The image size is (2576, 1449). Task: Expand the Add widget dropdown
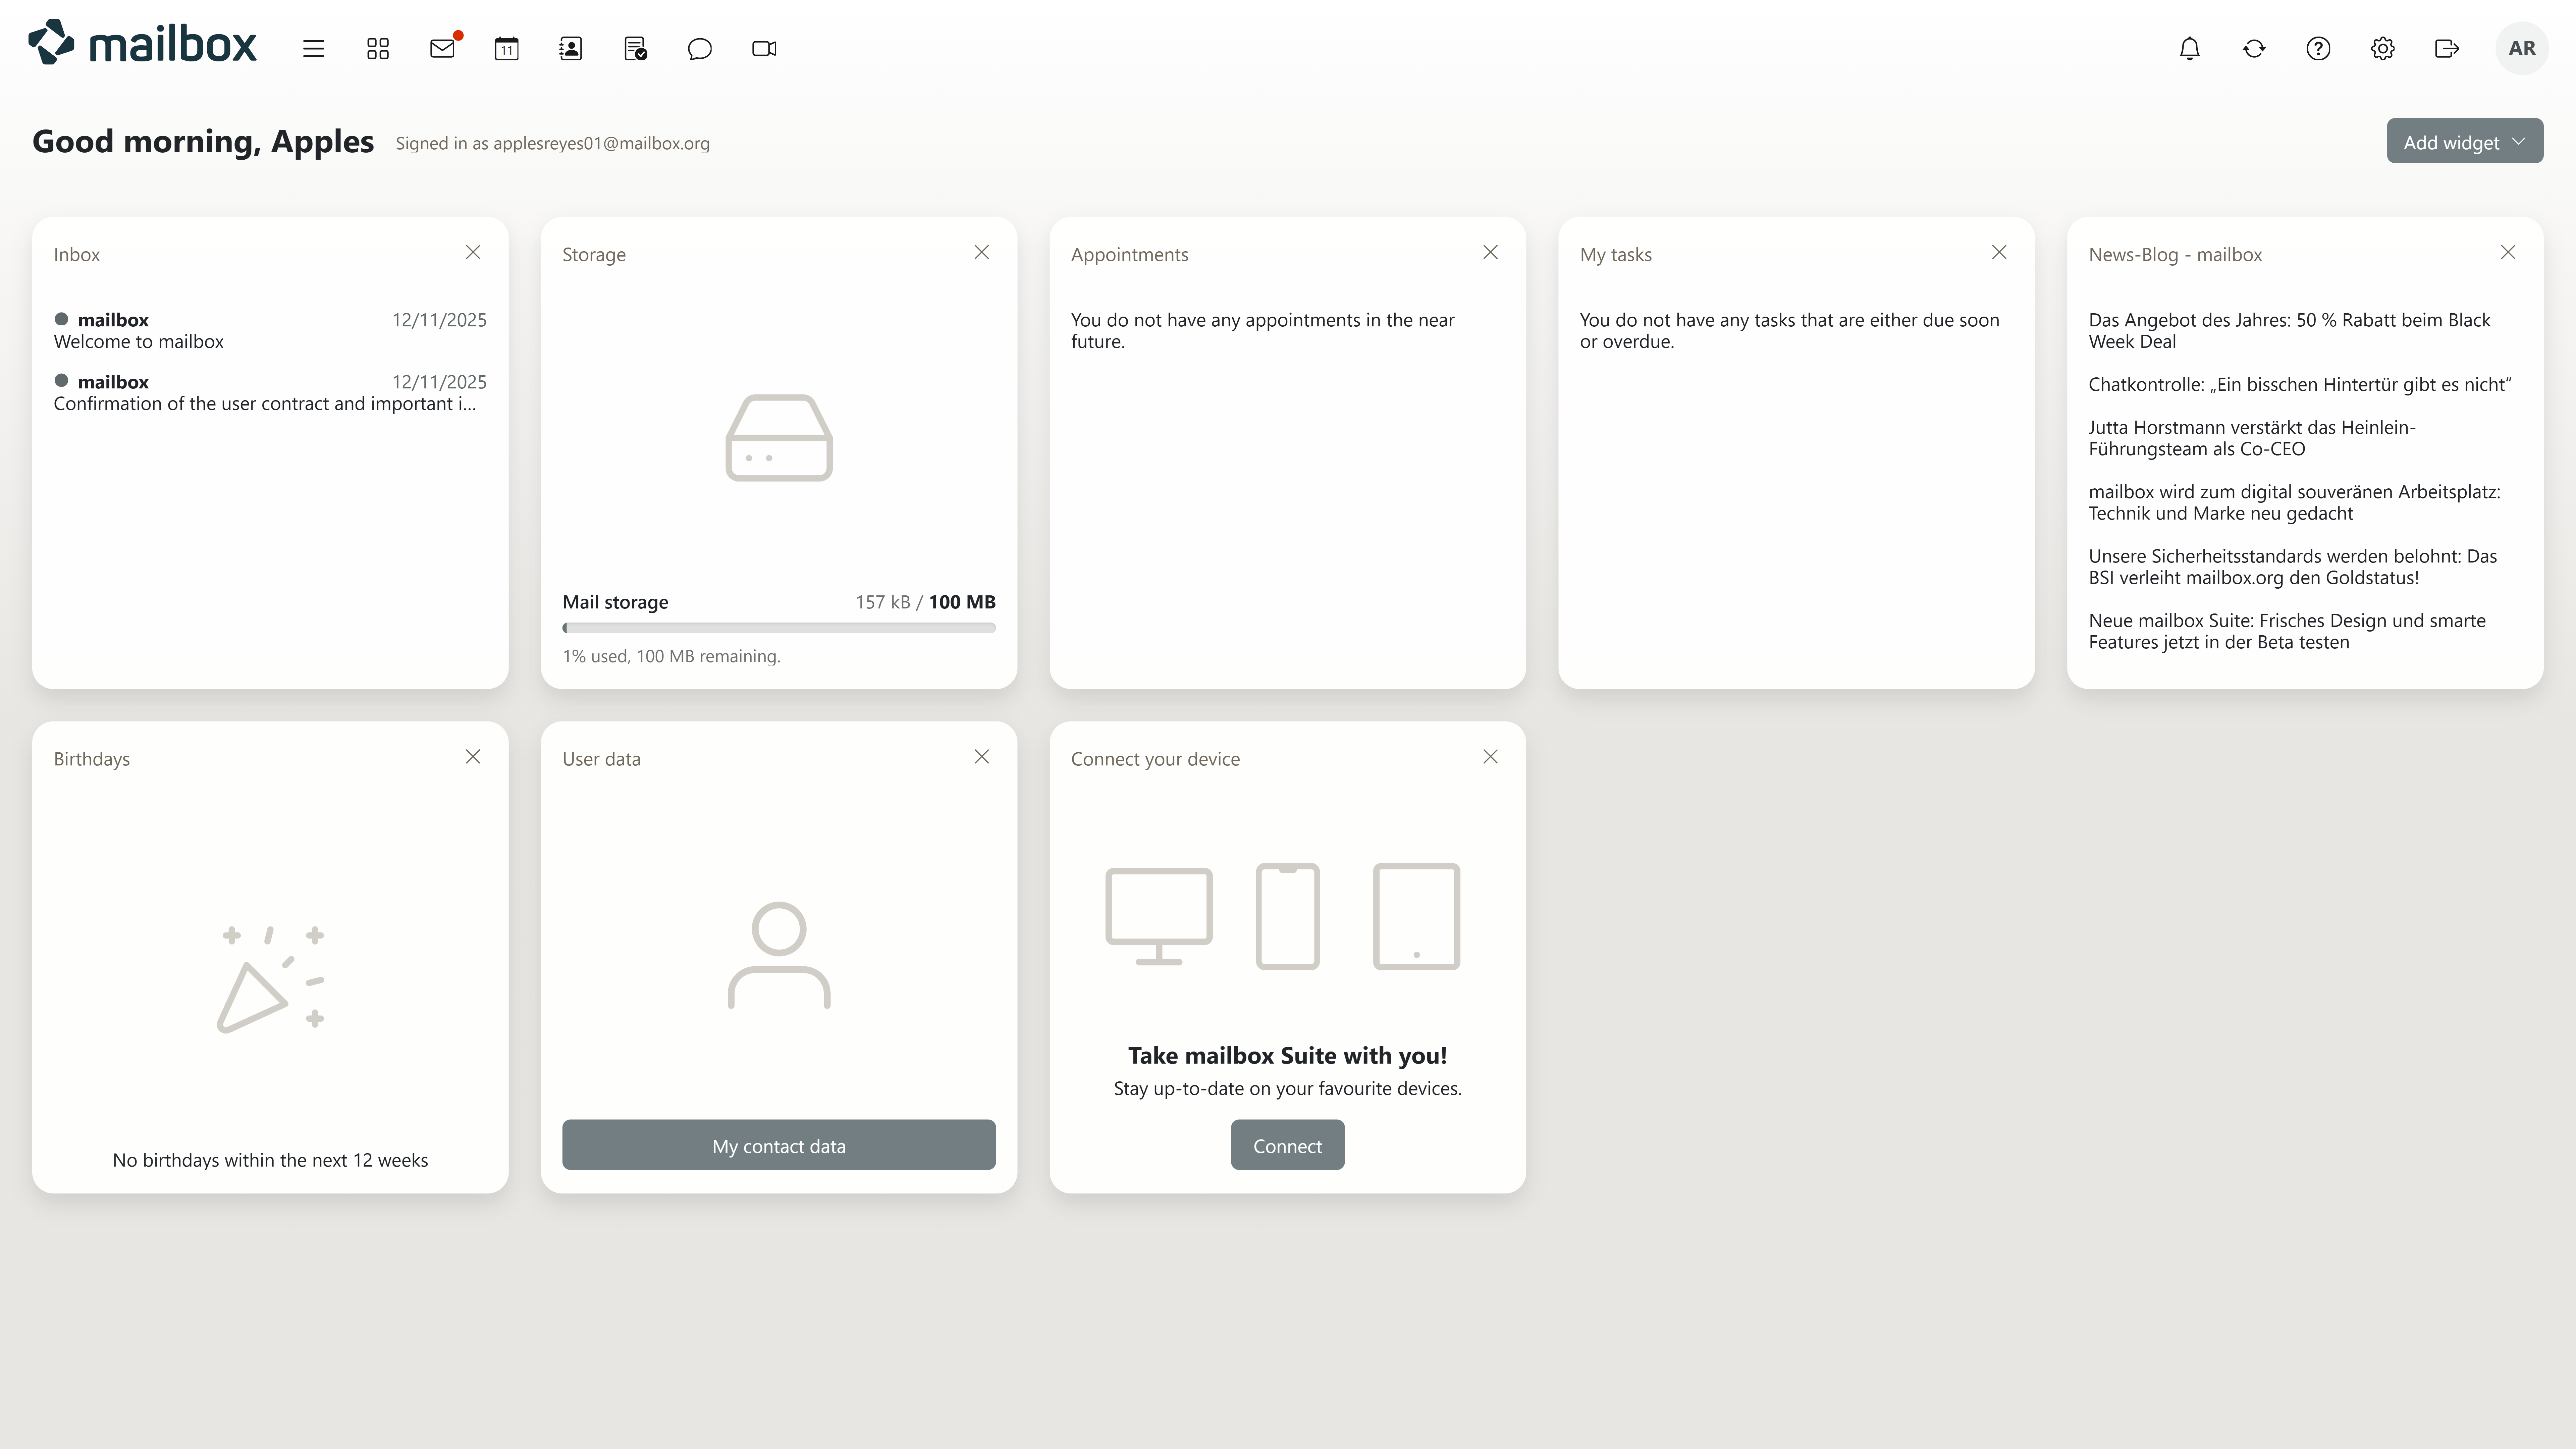tap(2464, 142)
